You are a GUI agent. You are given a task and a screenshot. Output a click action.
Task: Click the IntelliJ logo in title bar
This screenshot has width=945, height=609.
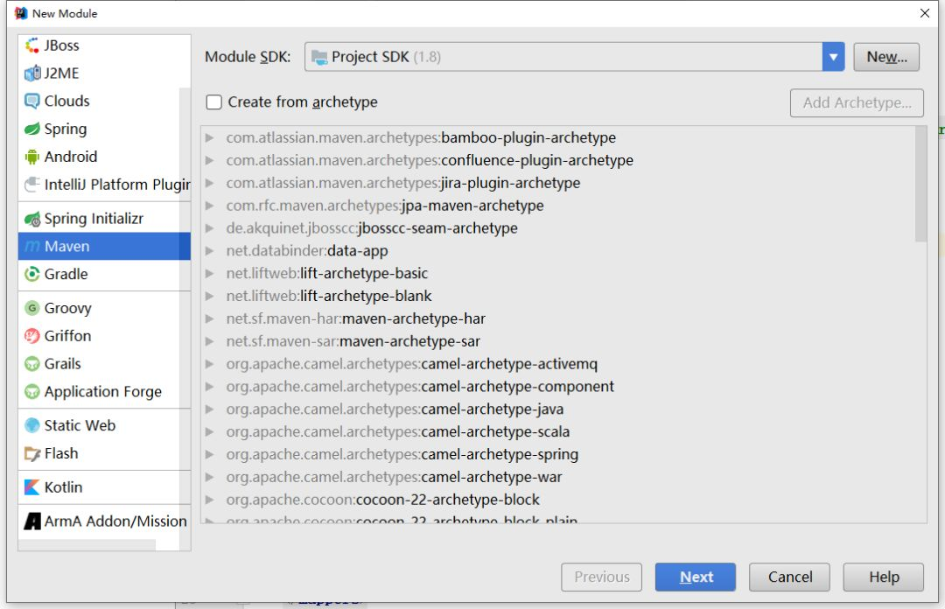tap(21, 13)
